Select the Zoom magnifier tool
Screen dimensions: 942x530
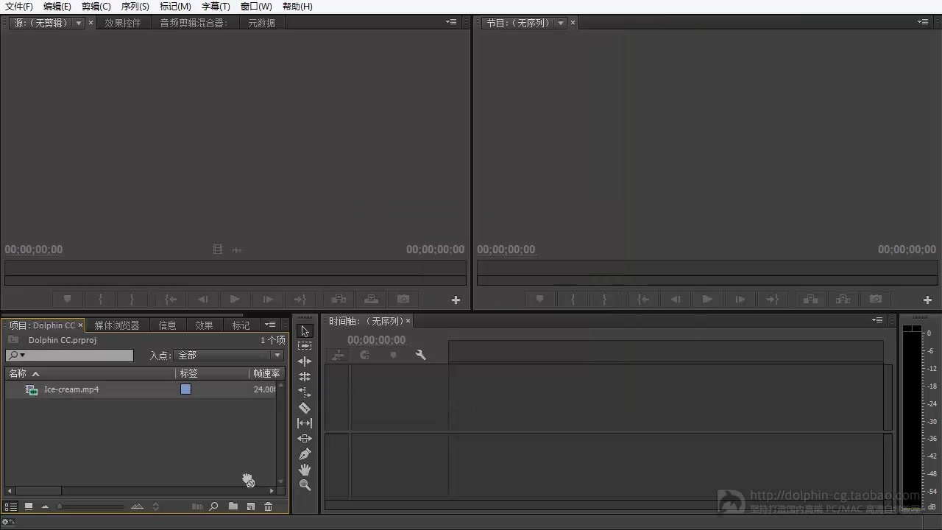coord(305,485)
